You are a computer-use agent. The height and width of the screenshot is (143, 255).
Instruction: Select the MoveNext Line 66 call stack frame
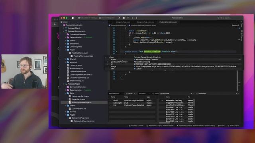(x=174, y=100)
